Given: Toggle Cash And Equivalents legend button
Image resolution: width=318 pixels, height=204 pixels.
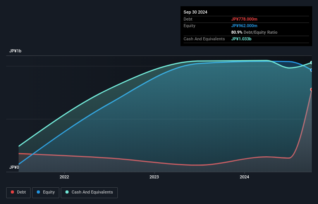Looking at the screenshot, I should [89, 192].
